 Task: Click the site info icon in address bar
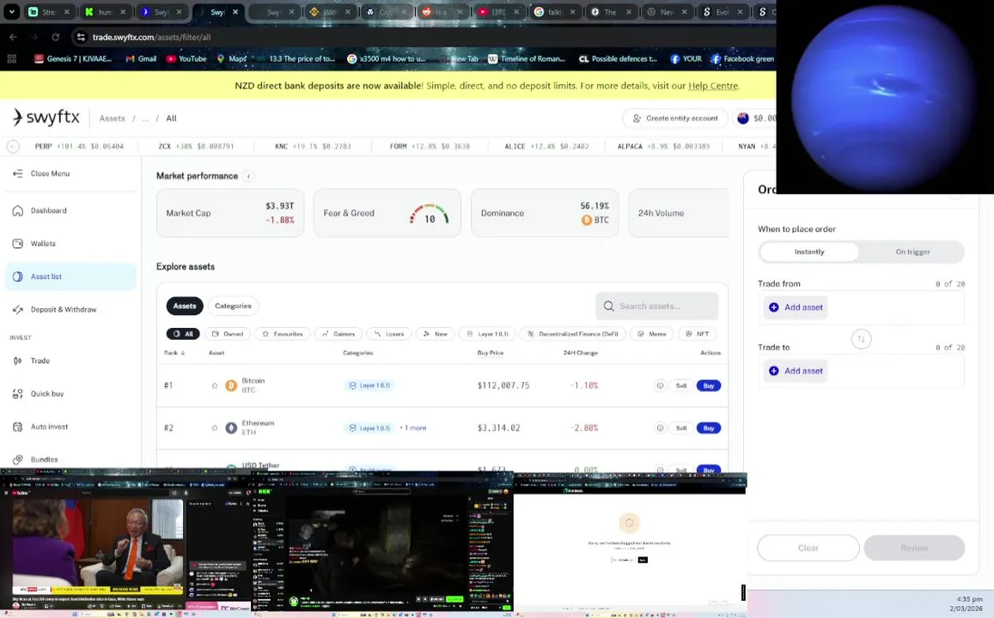(x=81, y=38)
